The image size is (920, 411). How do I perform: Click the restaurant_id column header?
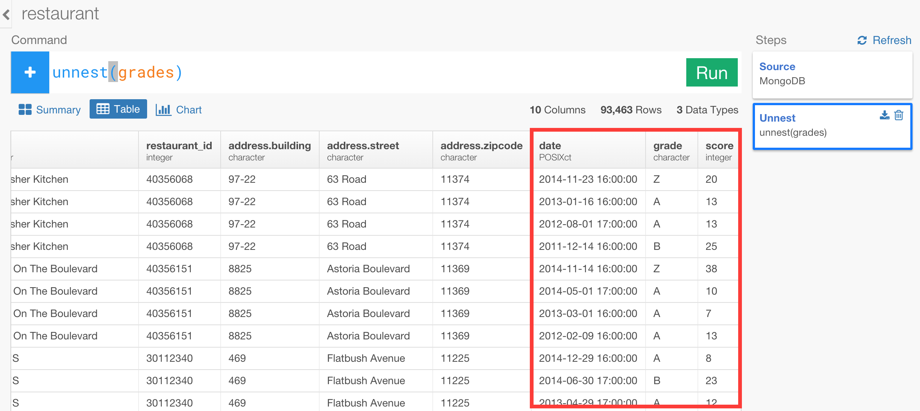tap(179, 150)
